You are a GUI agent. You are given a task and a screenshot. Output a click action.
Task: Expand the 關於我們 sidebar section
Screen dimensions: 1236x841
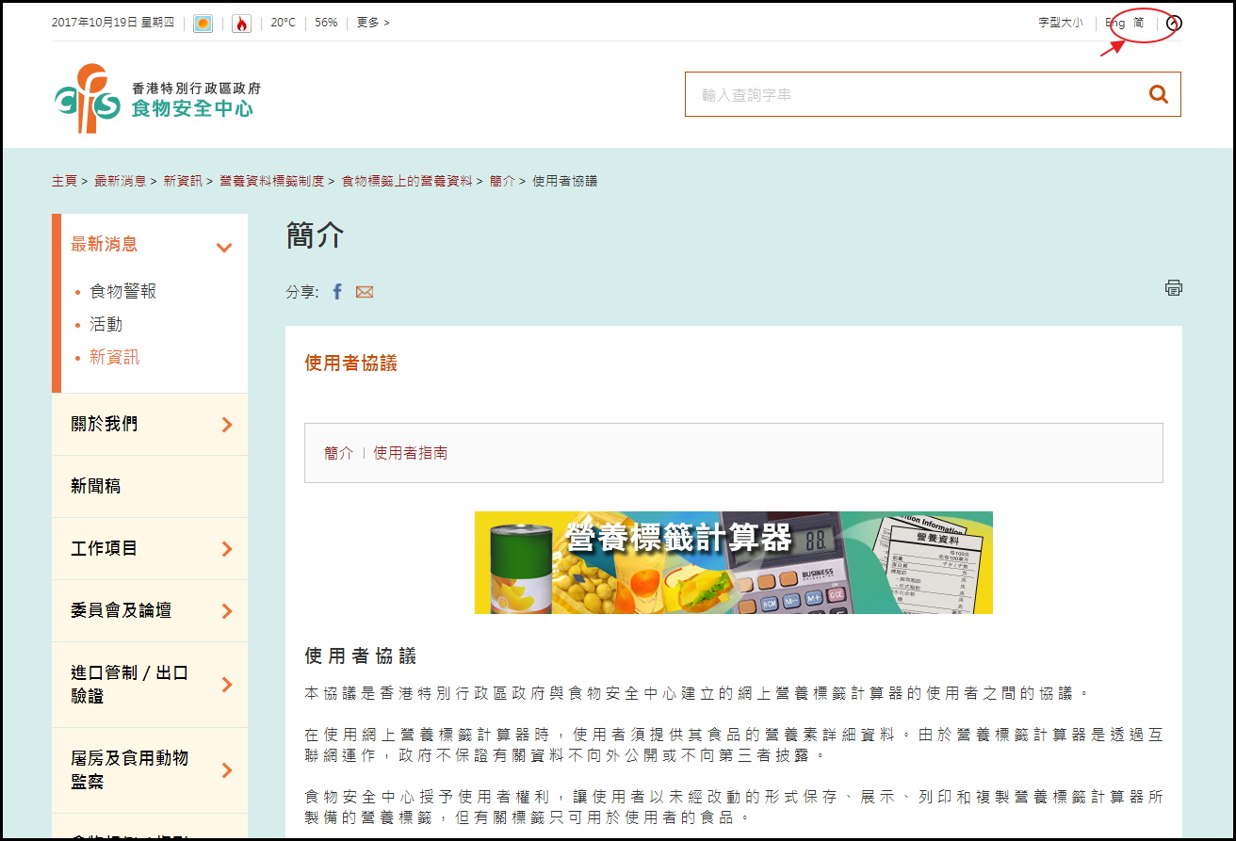226,425
